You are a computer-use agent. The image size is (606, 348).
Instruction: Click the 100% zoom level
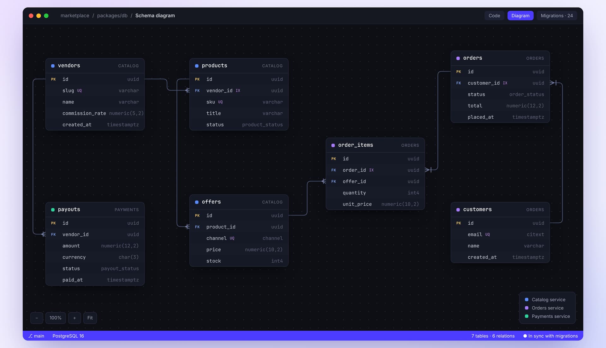pos(56,318)
